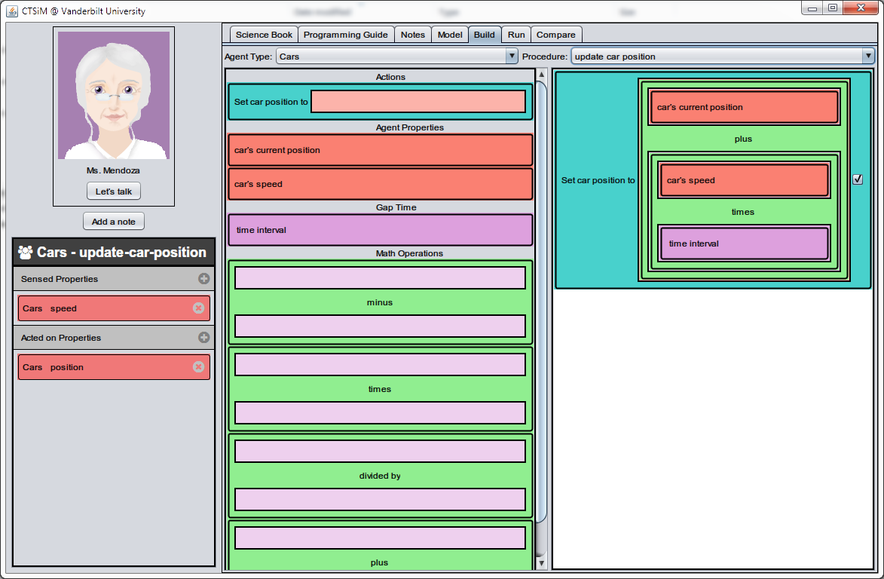This screenshot has width=884, height=579.
Task: Remove the "Cars speed" sensed property
Action: pos(198,308)
